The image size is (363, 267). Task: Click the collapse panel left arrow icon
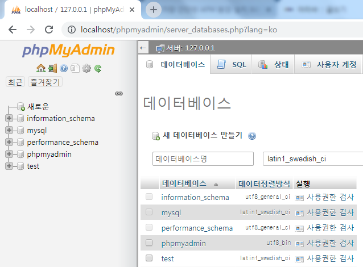(143, 48)
